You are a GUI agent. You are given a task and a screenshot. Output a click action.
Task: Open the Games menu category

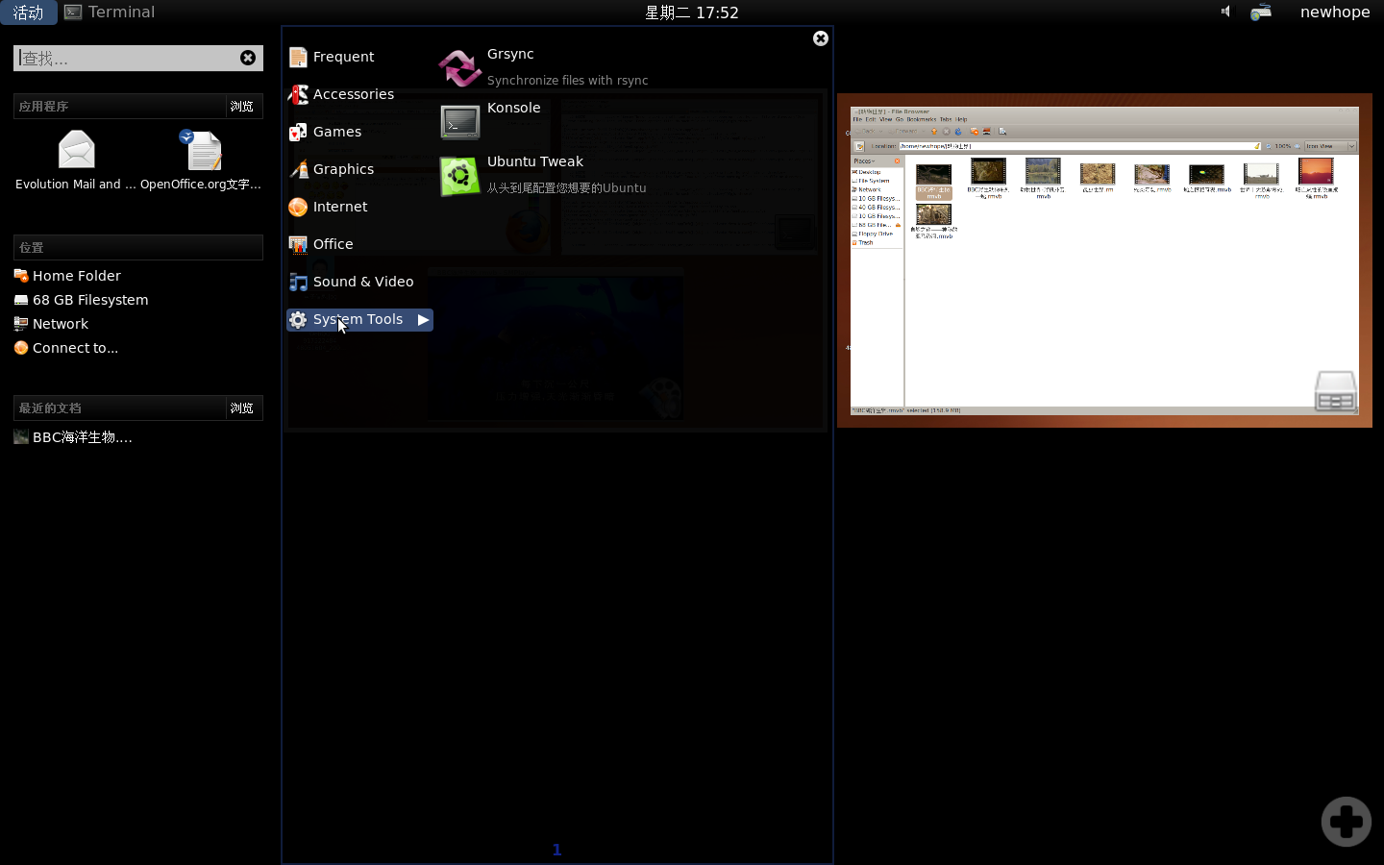tap(337, 132)
